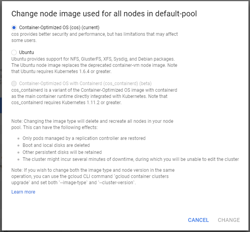Click the "Container-Optimized OS (cos) (current)" label
This screenshot has height=232, width=250.
point(59,28)
